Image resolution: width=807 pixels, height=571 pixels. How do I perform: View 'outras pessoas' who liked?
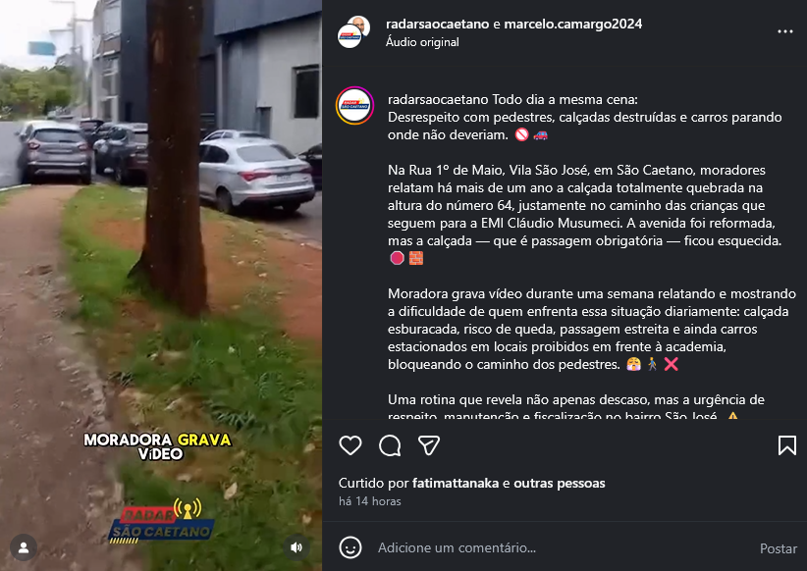(x=559, y=483)
